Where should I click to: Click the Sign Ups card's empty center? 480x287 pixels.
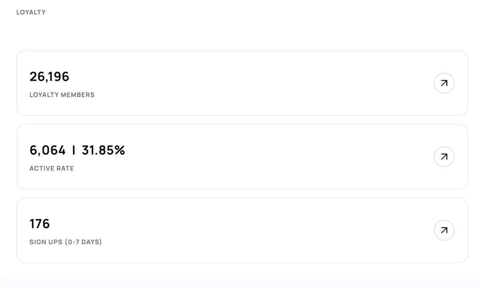(x=240, y=230)
